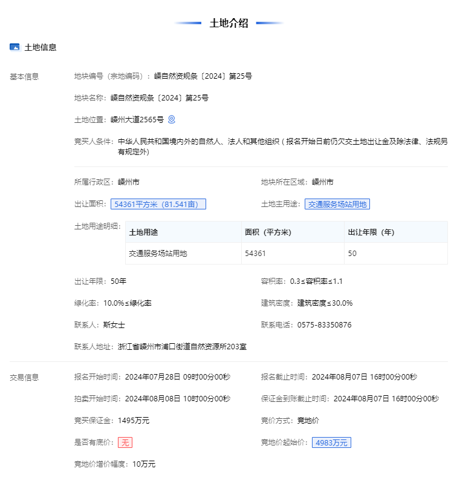Select the blue 交通服务场站用地 land-use tag
This screenshot has height=480, width=451.
click(x=337, y=204)
